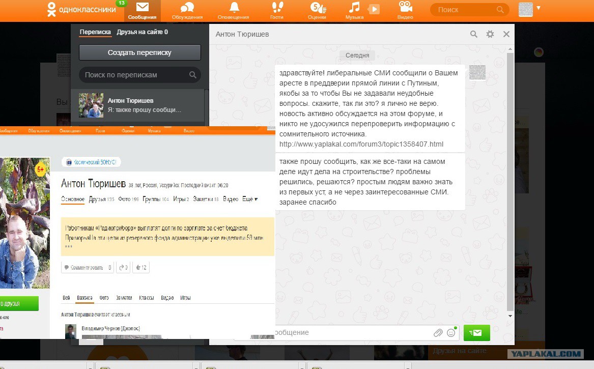Open Группы 104 on the profile
The width and height of the screenshot is (594, 369).
(x=156, y=199)
